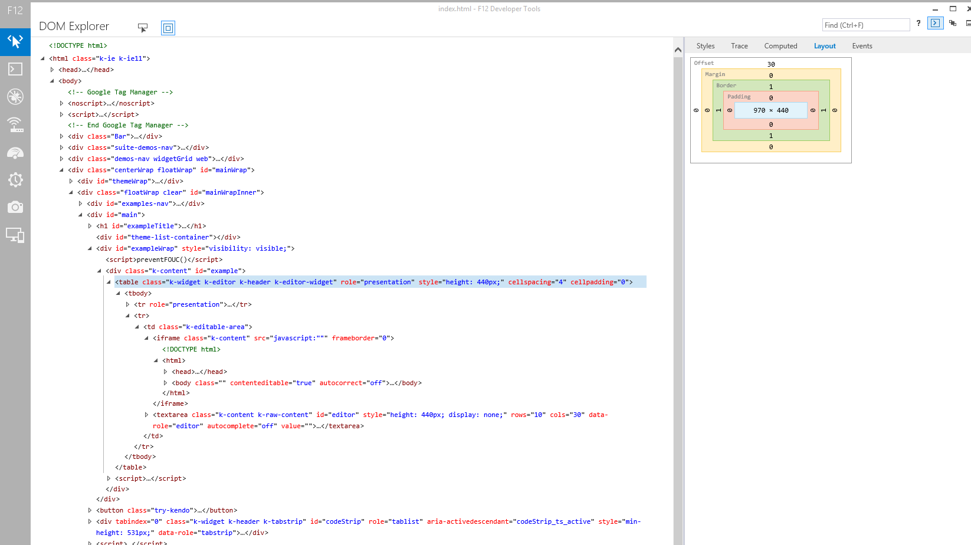Expand the themeWrap div
The height and width of the screenshot is (545, 971).
click(71, 181)
